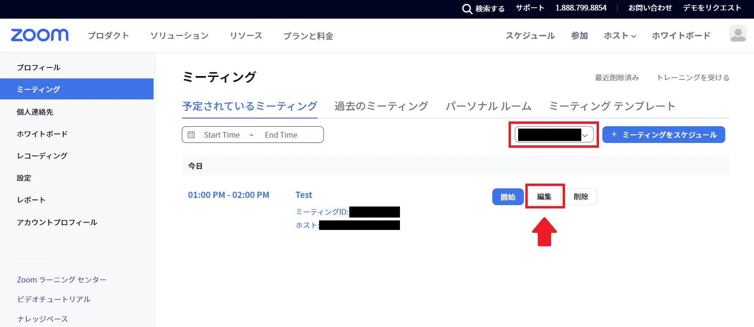
Task: Open ミーティング テンプレート tab
Action: [x=611, y=106]
